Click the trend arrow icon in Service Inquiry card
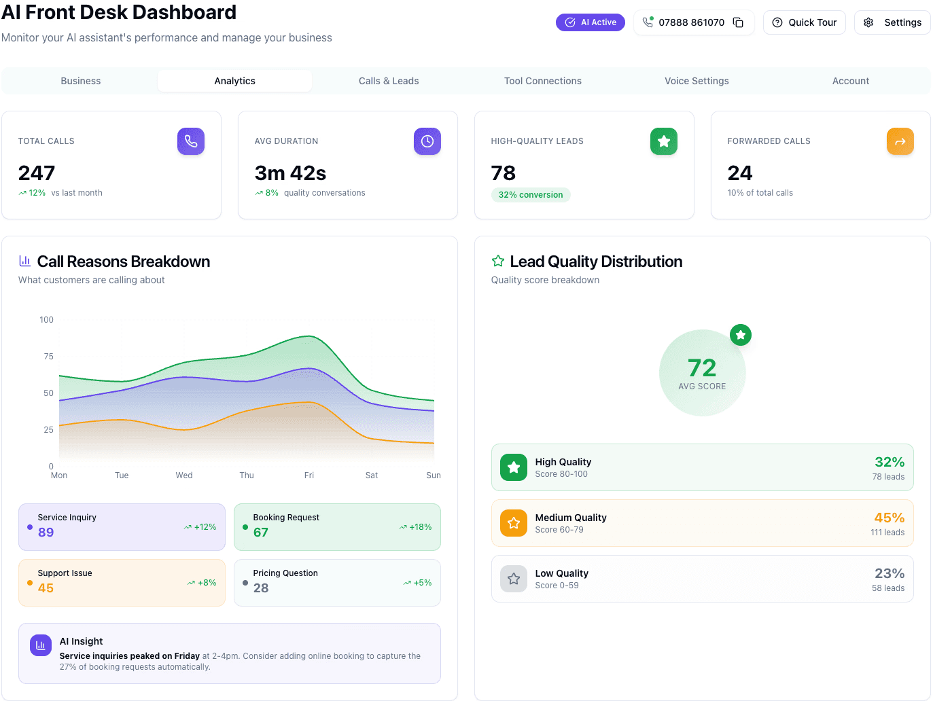The width and height of the screenshot is (933, 701). [188, 527]
